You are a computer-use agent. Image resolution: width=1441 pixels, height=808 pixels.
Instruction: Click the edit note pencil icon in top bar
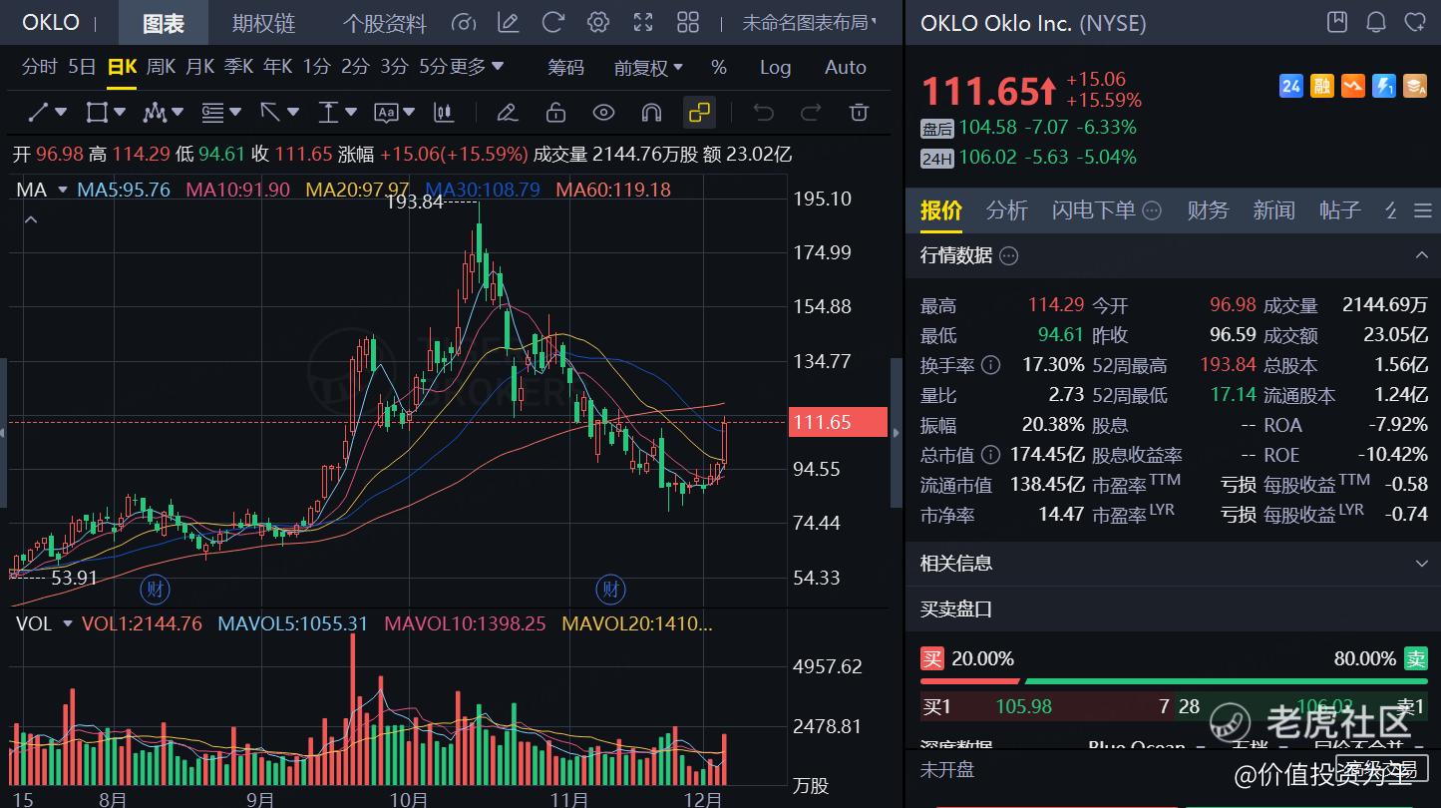tap(508, 22)
